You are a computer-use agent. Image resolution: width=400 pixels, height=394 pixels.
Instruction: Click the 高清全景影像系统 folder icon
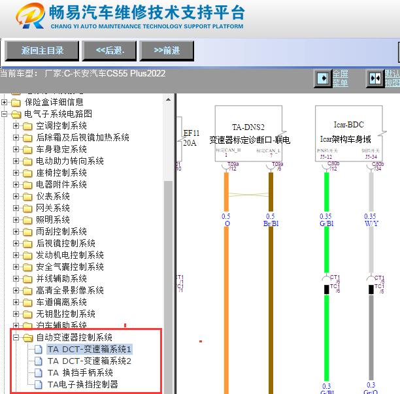pyautogui.click(x=27, y=291)
